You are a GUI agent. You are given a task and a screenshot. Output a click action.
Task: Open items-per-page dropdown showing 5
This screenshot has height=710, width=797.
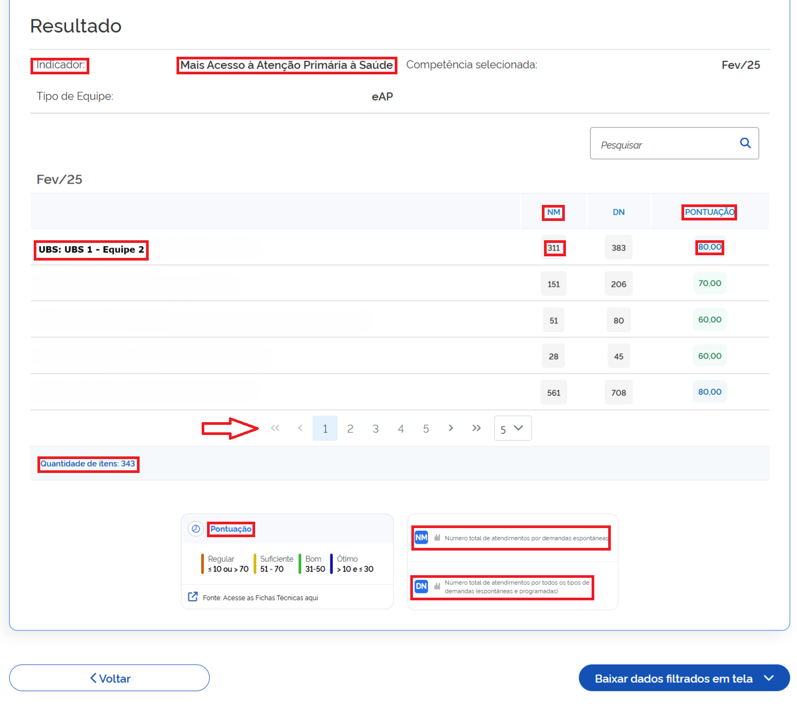[x=512, y=428]
